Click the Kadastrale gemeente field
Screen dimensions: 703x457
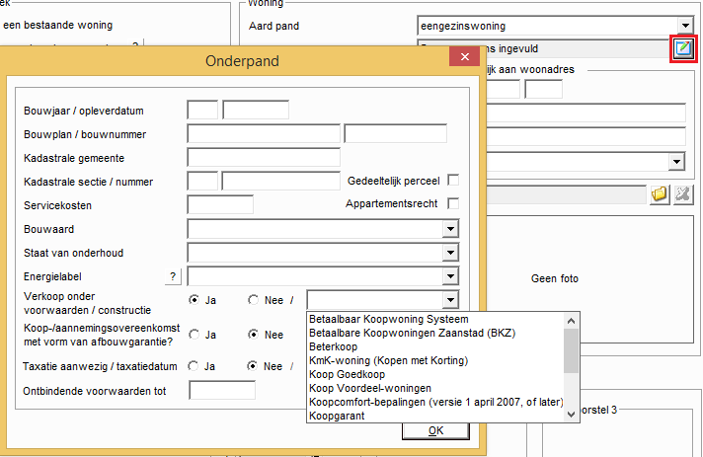pyautogui.click(x=264, y=157)
